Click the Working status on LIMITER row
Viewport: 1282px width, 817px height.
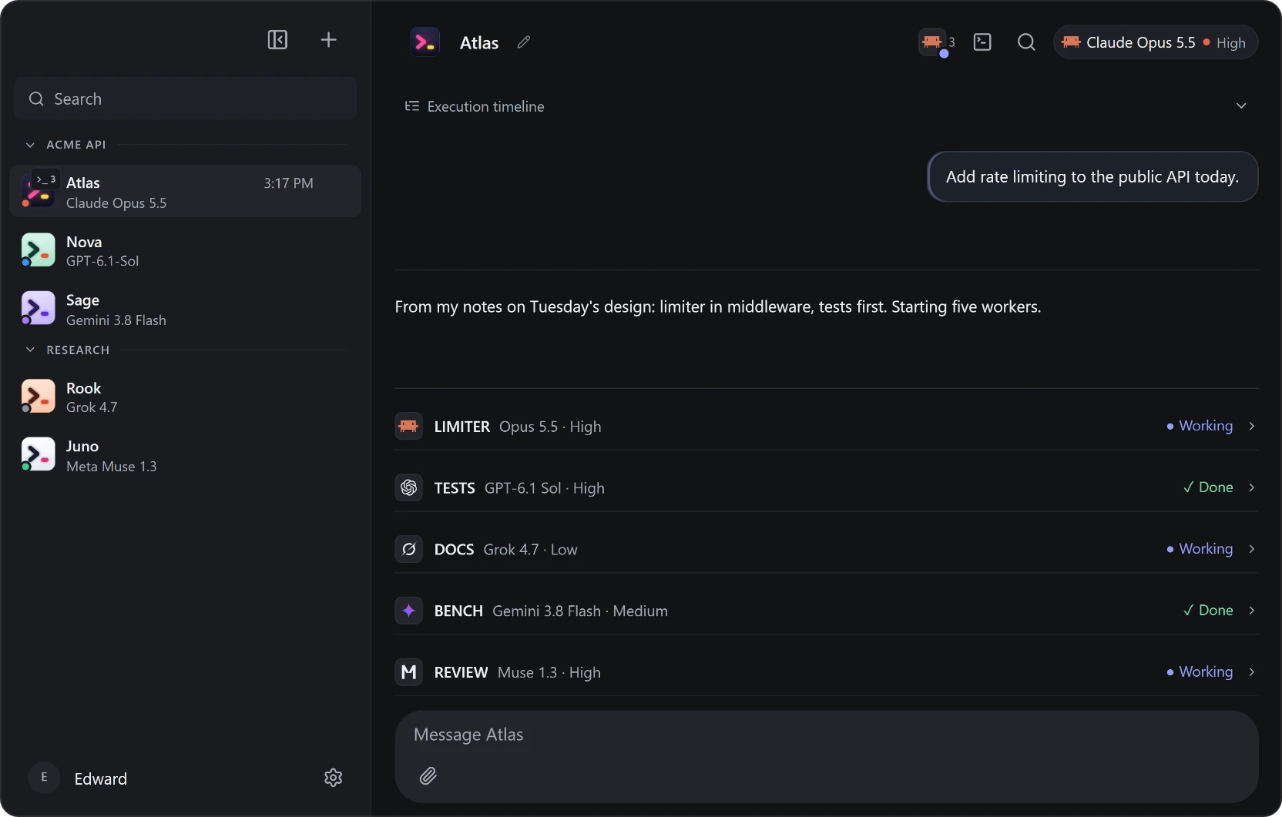(x=1200, y=426)
